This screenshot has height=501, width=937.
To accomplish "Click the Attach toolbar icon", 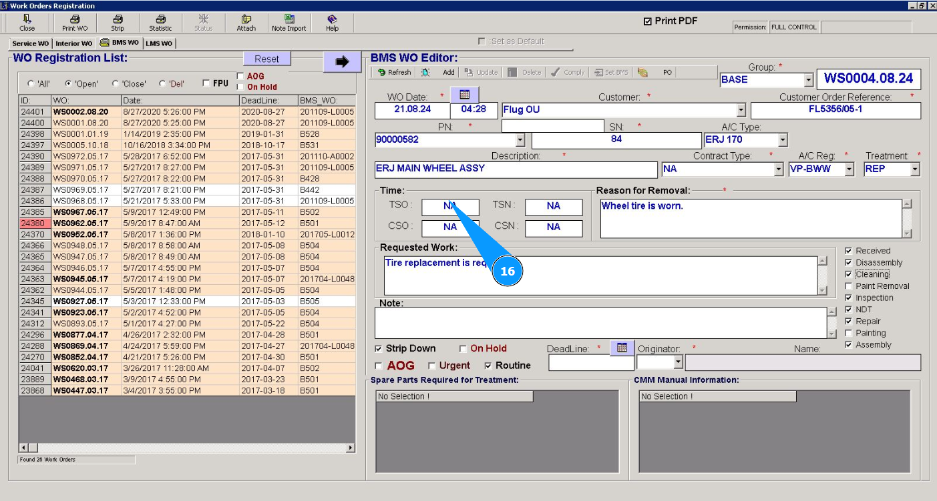I will (246, 23).
